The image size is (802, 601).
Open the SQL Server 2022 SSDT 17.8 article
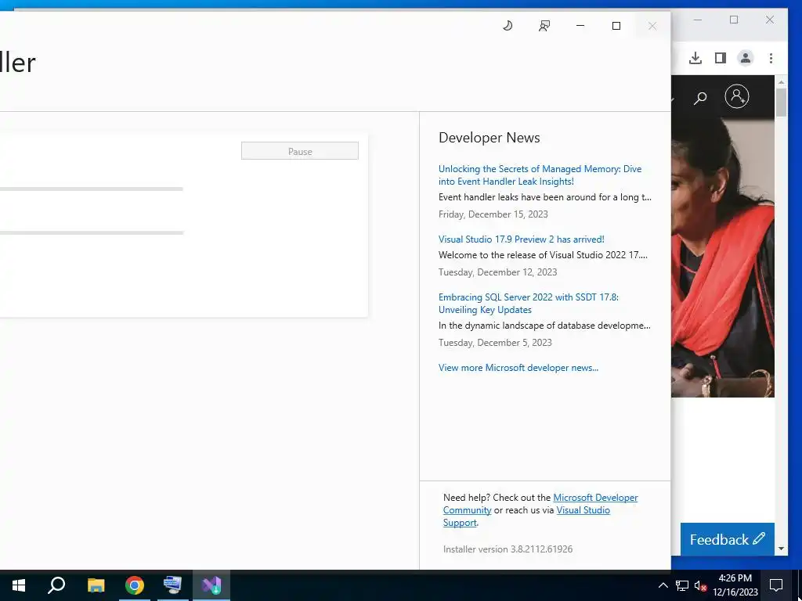point(529,303)
